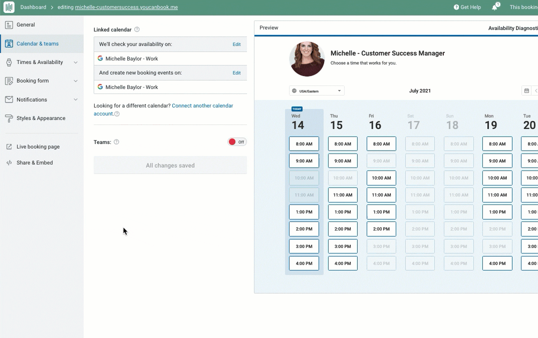Open the Availability Diagnostics tab
The width and height of the screenshot is (538, 338).
coord(513,28)
